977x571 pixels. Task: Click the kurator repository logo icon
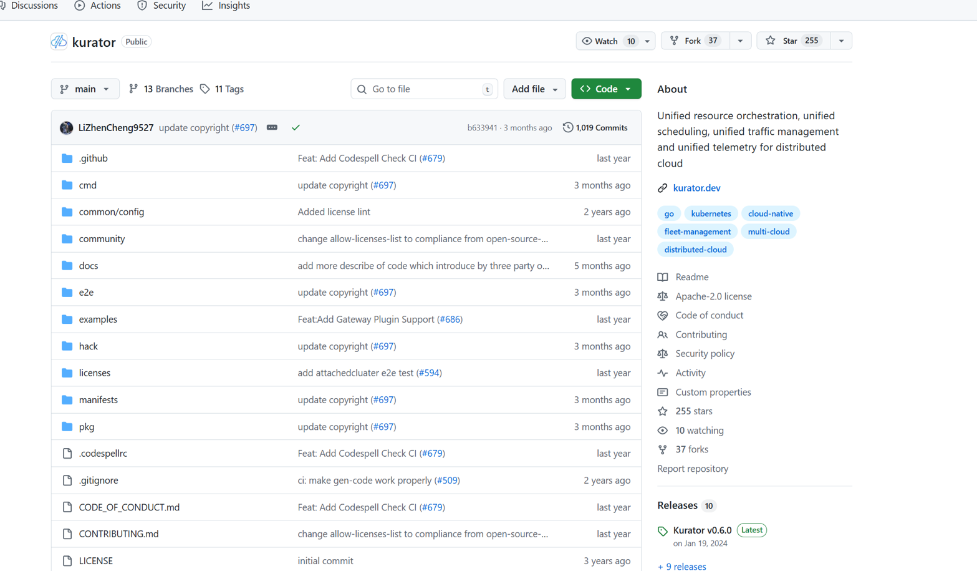(59, 41)
